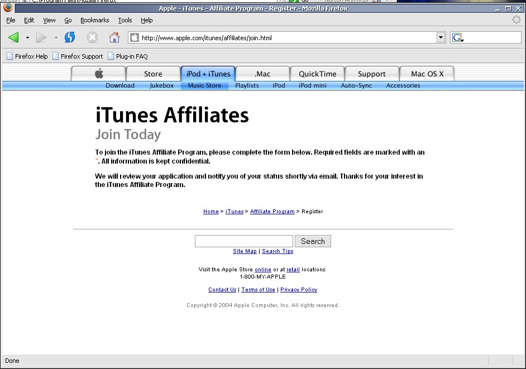Screen dimensions: 526x369
Task: Click the Firefox activity throbber icon
Action: click(516, 20)
